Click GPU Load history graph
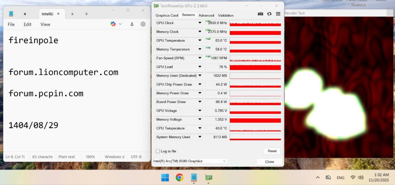 tap(255, 67)
